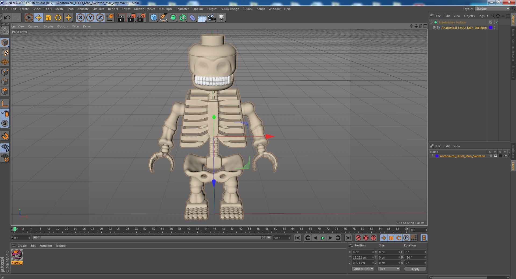Click the magnet Snap icon in sidebar
This screenshot has height=279, width=516.
5,136
